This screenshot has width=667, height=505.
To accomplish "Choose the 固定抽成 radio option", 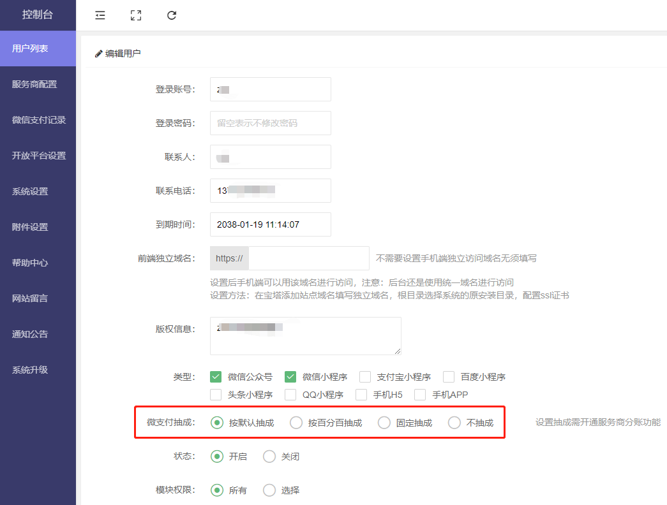I will [384, 423].
